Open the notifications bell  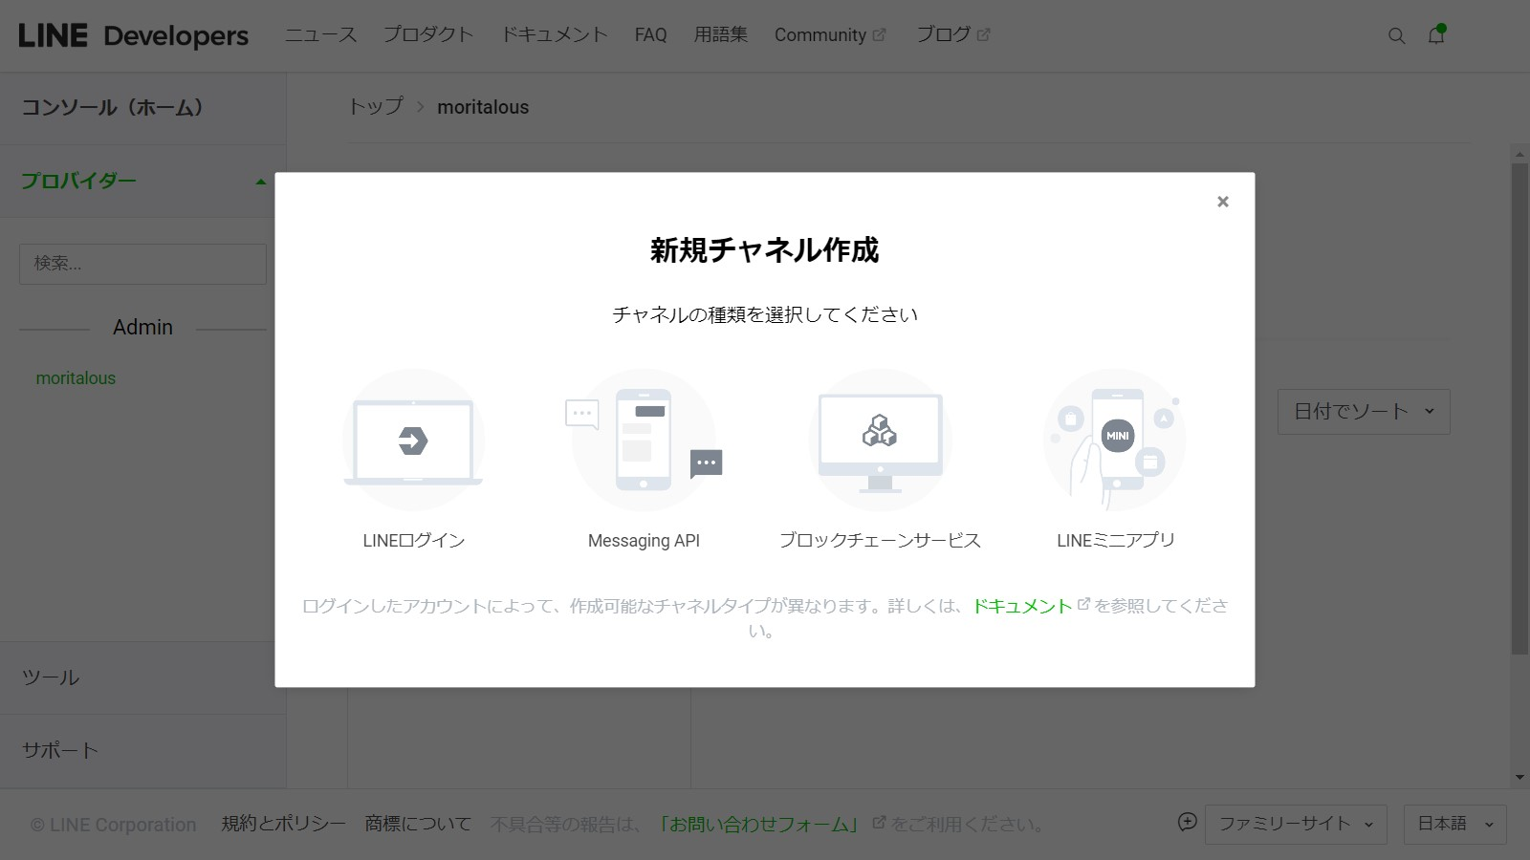pyautogui.click(x=1436, y=35)
